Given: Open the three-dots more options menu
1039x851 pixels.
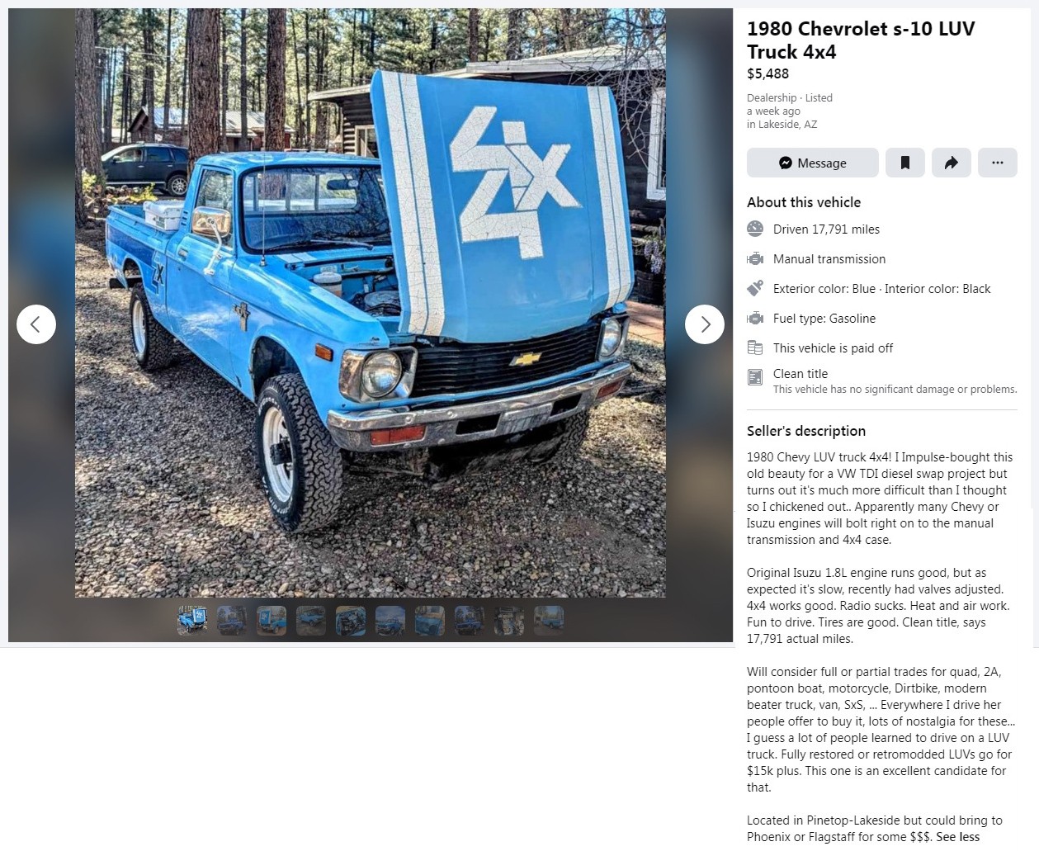Looking at the screenshot, I should (x=997, y=163).
